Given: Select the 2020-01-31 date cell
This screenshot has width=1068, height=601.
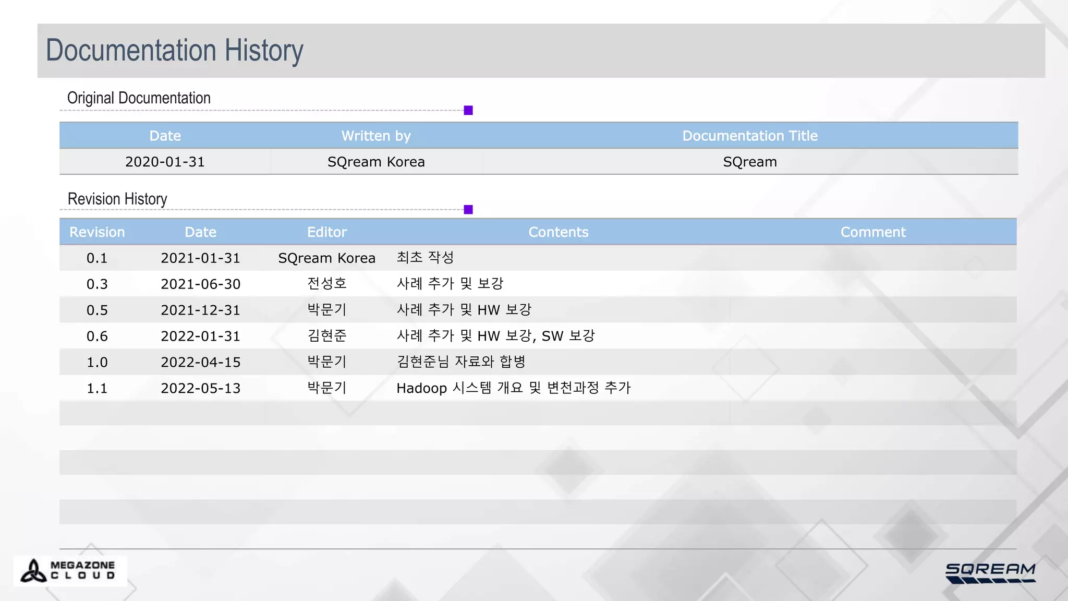Looking at the screenshot, I should pos(165,162).
